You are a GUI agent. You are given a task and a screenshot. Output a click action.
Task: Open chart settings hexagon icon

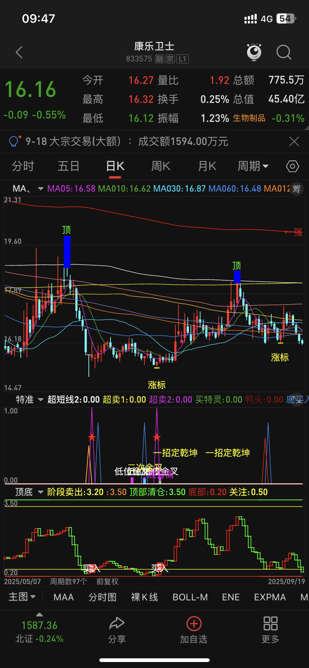pyautogui.click(x=292, y=166)
